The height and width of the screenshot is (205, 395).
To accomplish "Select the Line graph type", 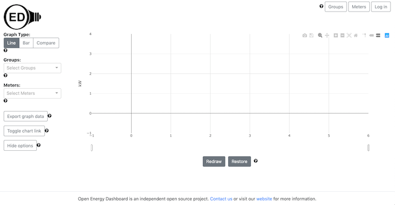I will coord(12,43).
